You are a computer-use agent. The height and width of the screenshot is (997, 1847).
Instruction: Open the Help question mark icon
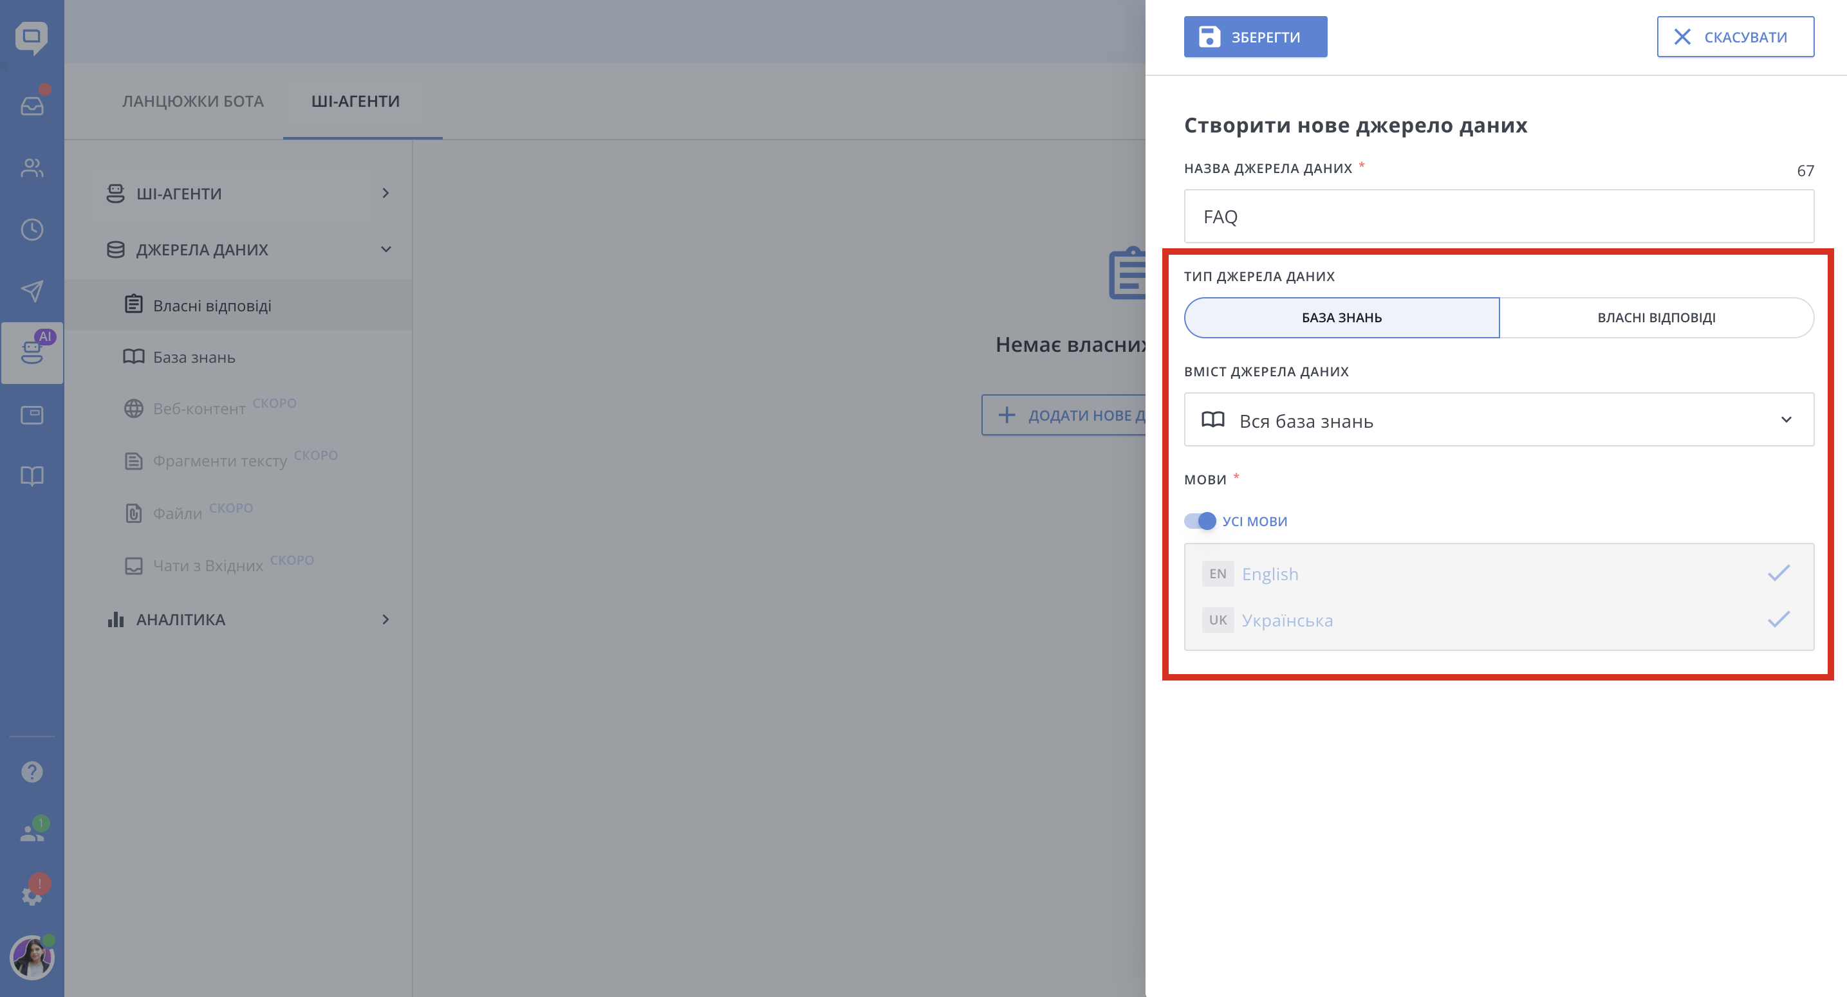coord(32,772)
